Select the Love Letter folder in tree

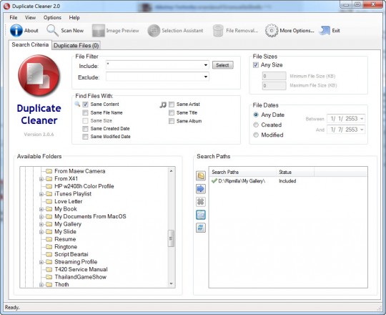(x=68, y=201)
